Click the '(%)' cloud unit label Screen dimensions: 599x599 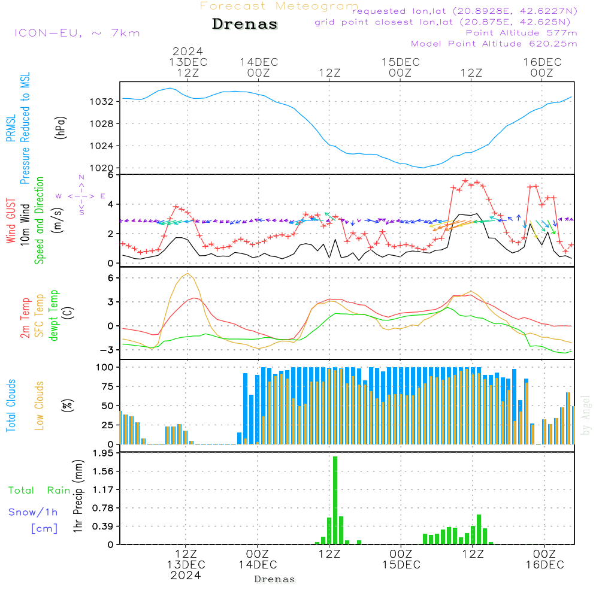point(68,406)
